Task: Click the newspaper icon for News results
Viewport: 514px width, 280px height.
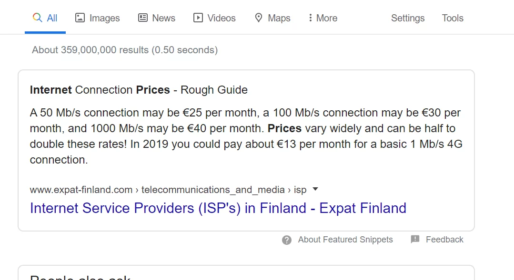Action: point(143,18)
